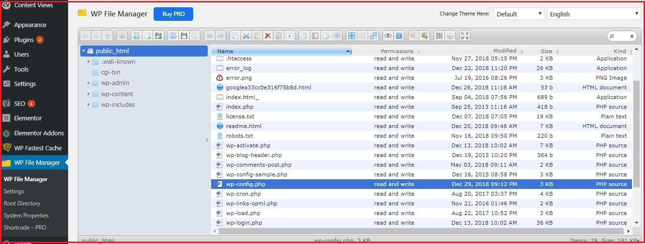This screenshot has height=244, width=645.
Task: Click the Rename dashed-box icon
Action: tap(315, 36)
